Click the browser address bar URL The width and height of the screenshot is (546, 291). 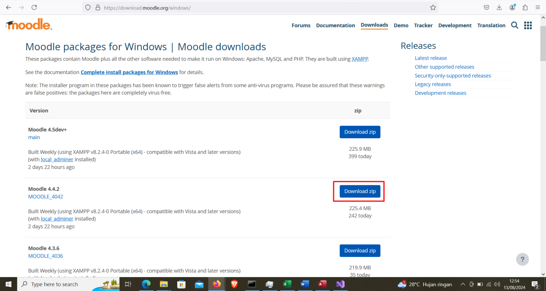[x=147, y=8]
